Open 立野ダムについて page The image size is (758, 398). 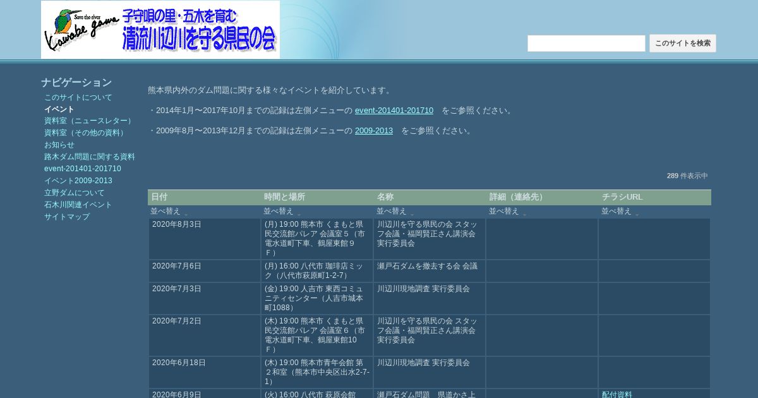coord(75,193)
